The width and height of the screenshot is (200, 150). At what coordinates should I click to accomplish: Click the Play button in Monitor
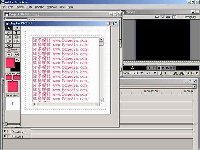[x=163, y=68]
